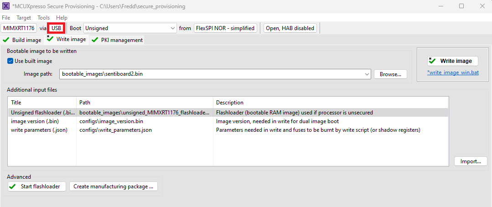
Task: Click the Import button
Action: point(471,161)
